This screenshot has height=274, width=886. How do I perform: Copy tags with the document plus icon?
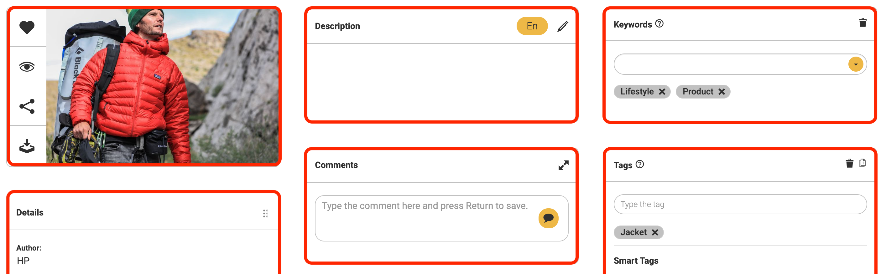(862, 163)
